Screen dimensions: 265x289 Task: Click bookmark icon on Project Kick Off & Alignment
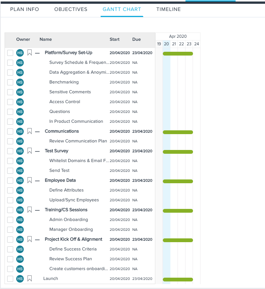[x=29, y=240]
